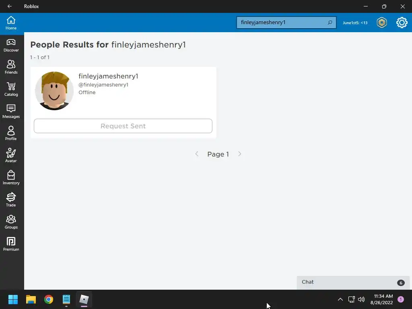Open finleyjameshenry1's avatar thumbnail
Viewport: 412px width, 309px height.
point(54,91)
